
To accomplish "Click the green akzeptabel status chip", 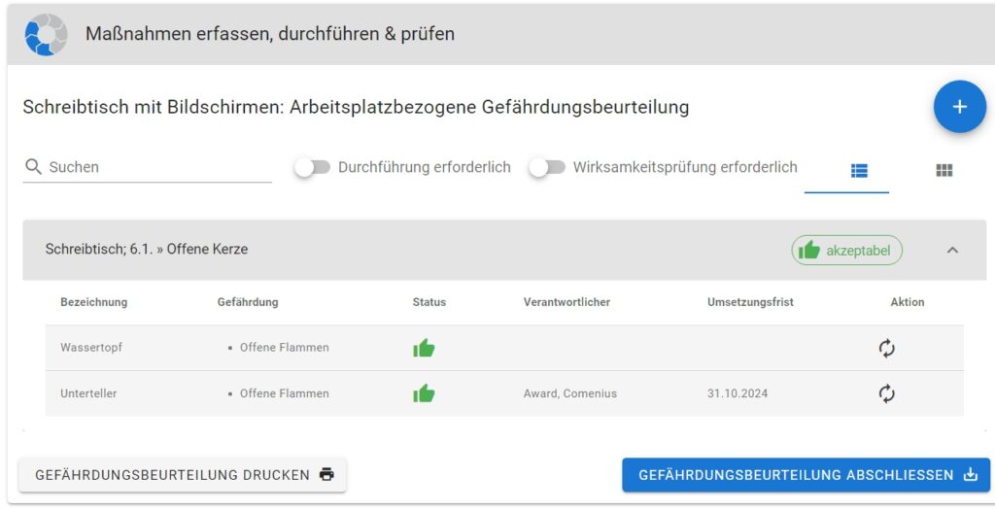I will 846,251.
